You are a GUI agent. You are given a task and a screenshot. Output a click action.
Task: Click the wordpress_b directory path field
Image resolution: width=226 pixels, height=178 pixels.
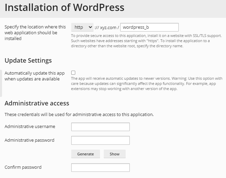(149, 27)
